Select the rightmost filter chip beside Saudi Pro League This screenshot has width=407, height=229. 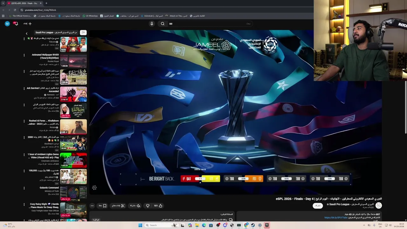click(x=83, y=32)
